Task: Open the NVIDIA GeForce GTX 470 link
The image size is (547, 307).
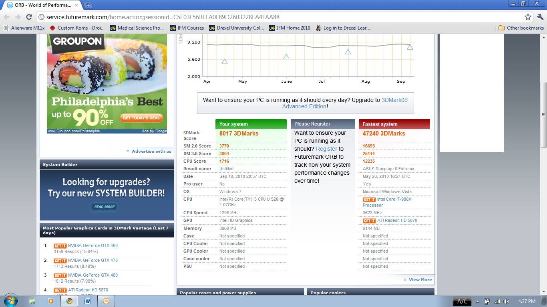Action: point(93,260)
